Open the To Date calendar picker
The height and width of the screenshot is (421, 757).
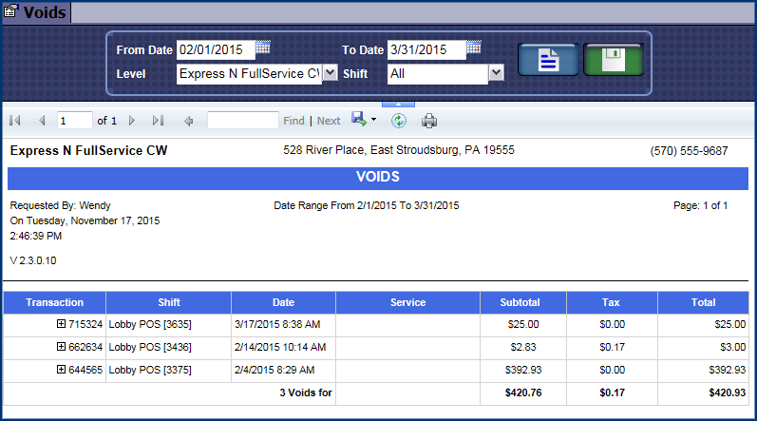tap(474, 48)
